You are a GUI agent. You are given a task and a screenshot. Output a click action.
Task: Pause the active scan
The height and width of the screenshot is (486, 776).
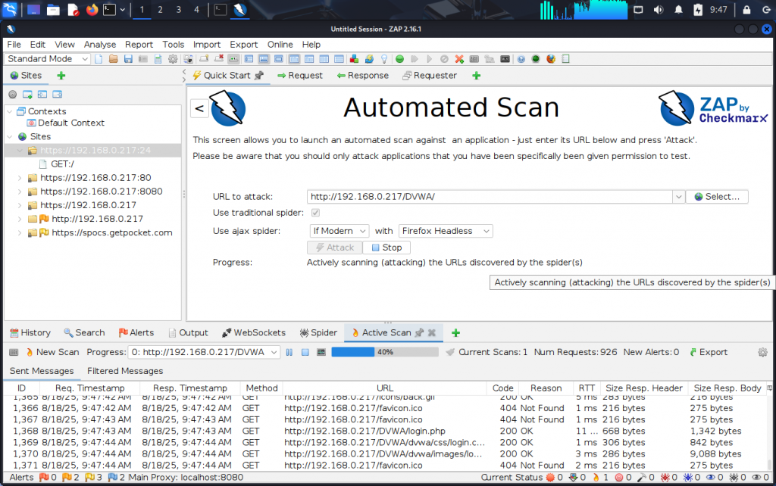point(289,352)
